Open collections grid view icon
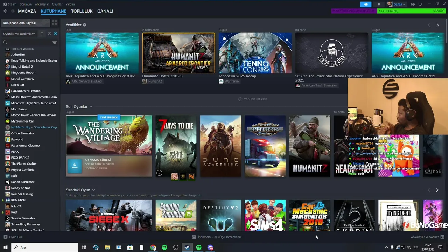The image size is (448, 252). [55, 23]
